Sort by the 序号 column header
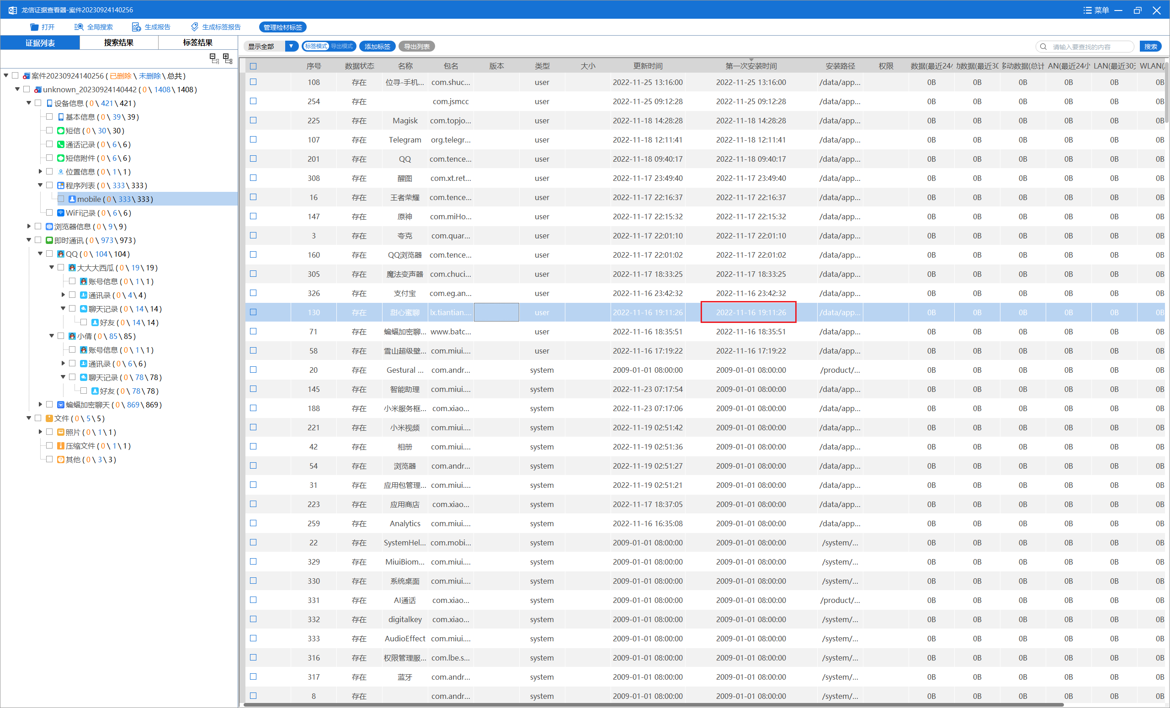1170x708 pixels. point(314,66)
